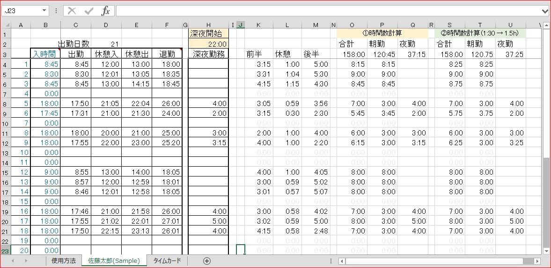Viewport: 551px width, 268px height.
Task: Click previous sheet navigation arrow
Action: click(x=14, y=261)
